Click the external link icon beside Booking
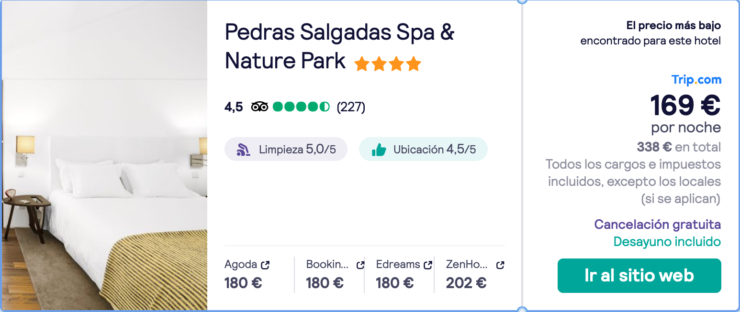 coord(360,265)
